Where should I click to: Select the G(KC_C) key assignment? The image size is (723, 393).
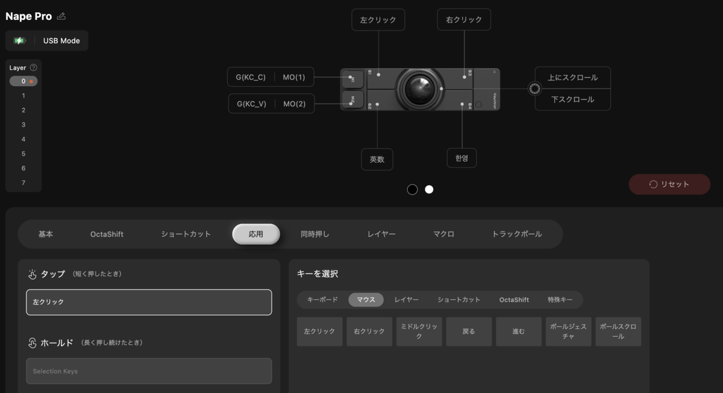coord(251,77)
